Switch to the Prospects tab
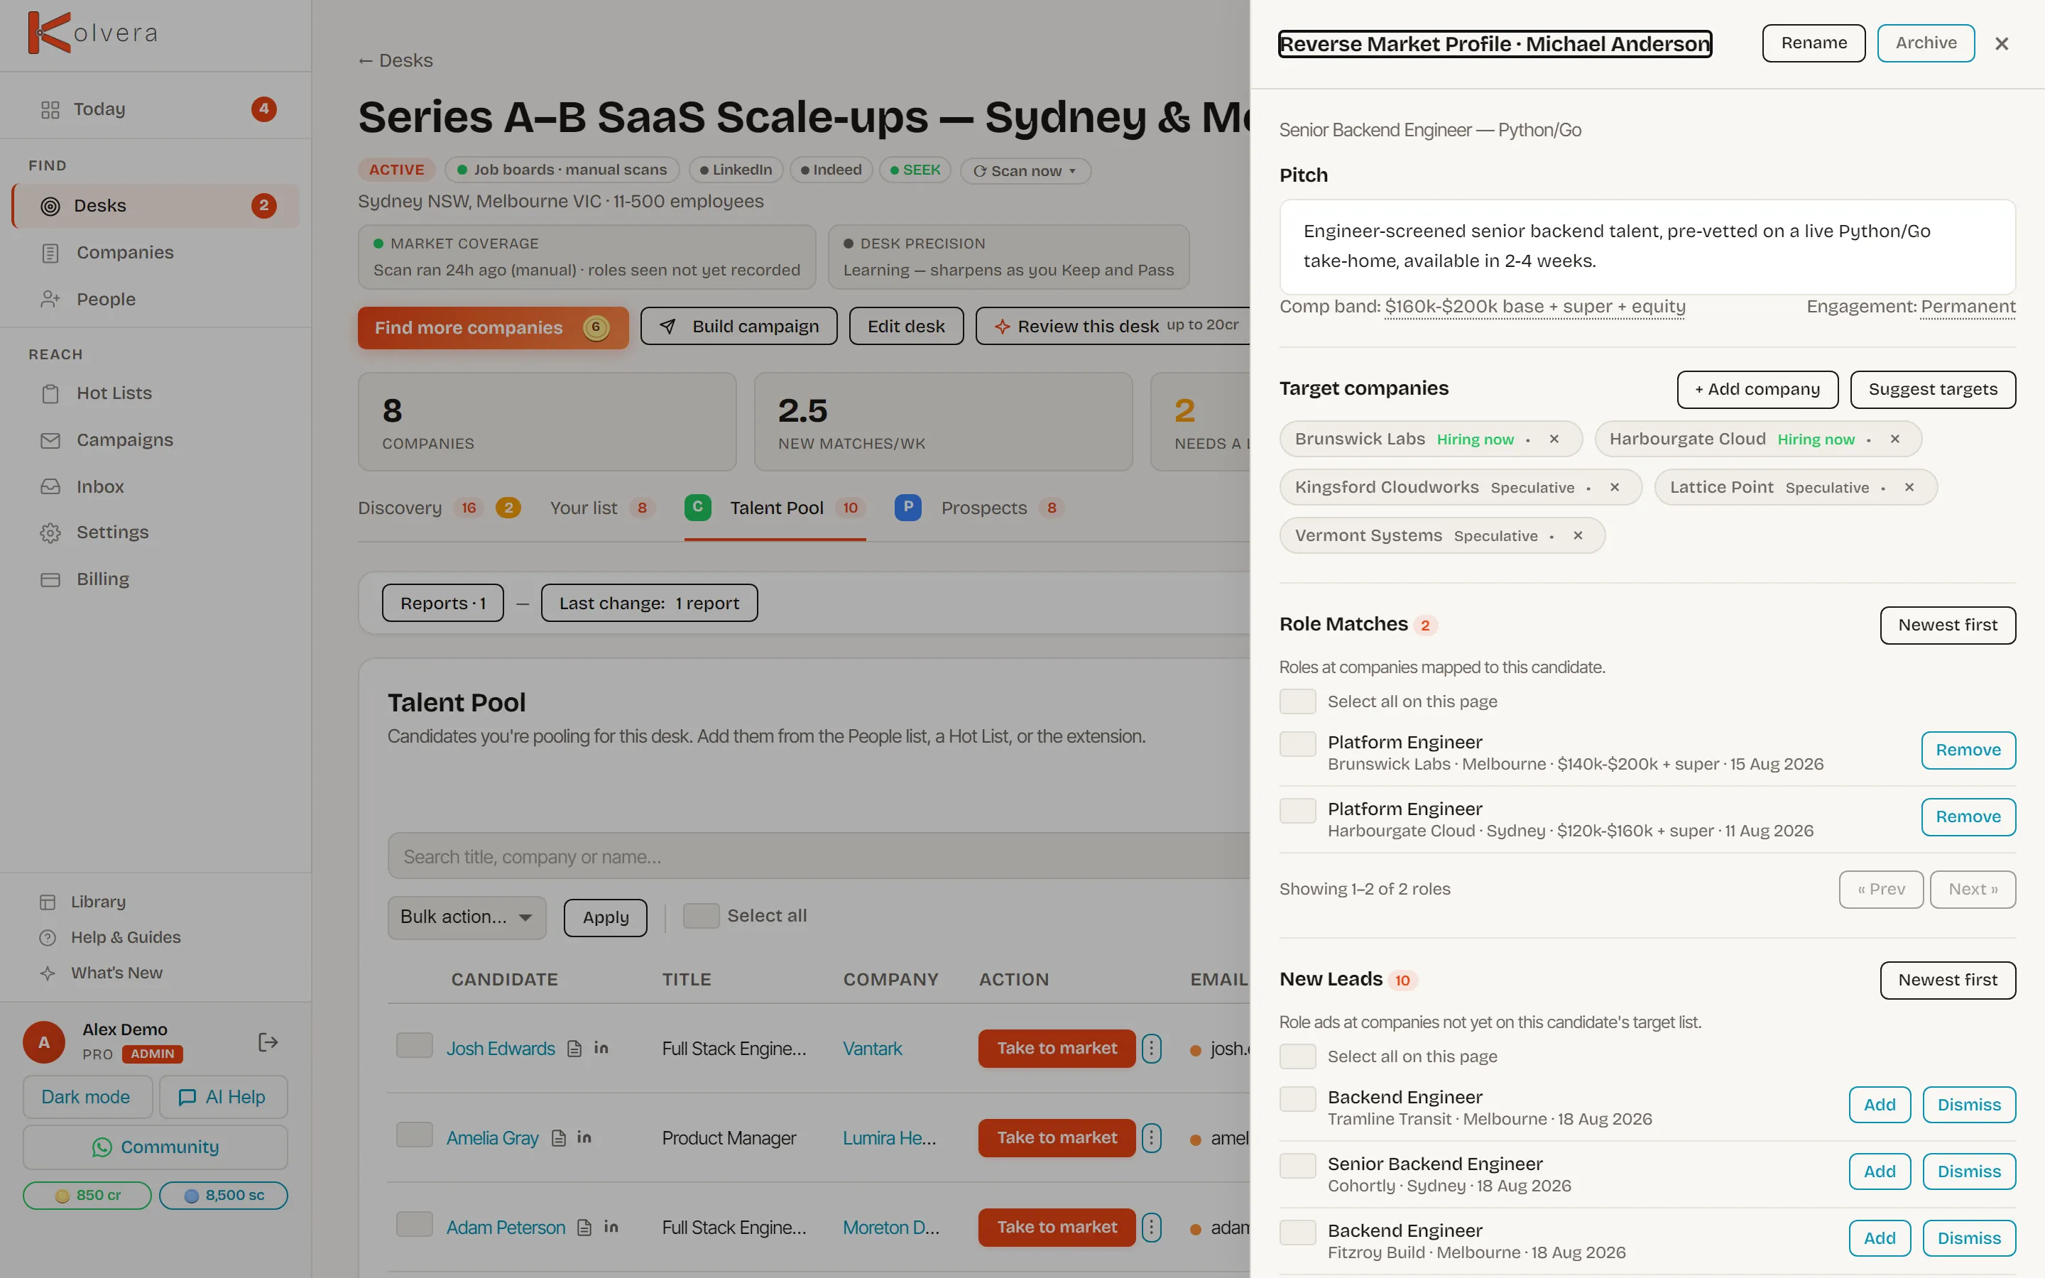 click(x=979, y=508)
